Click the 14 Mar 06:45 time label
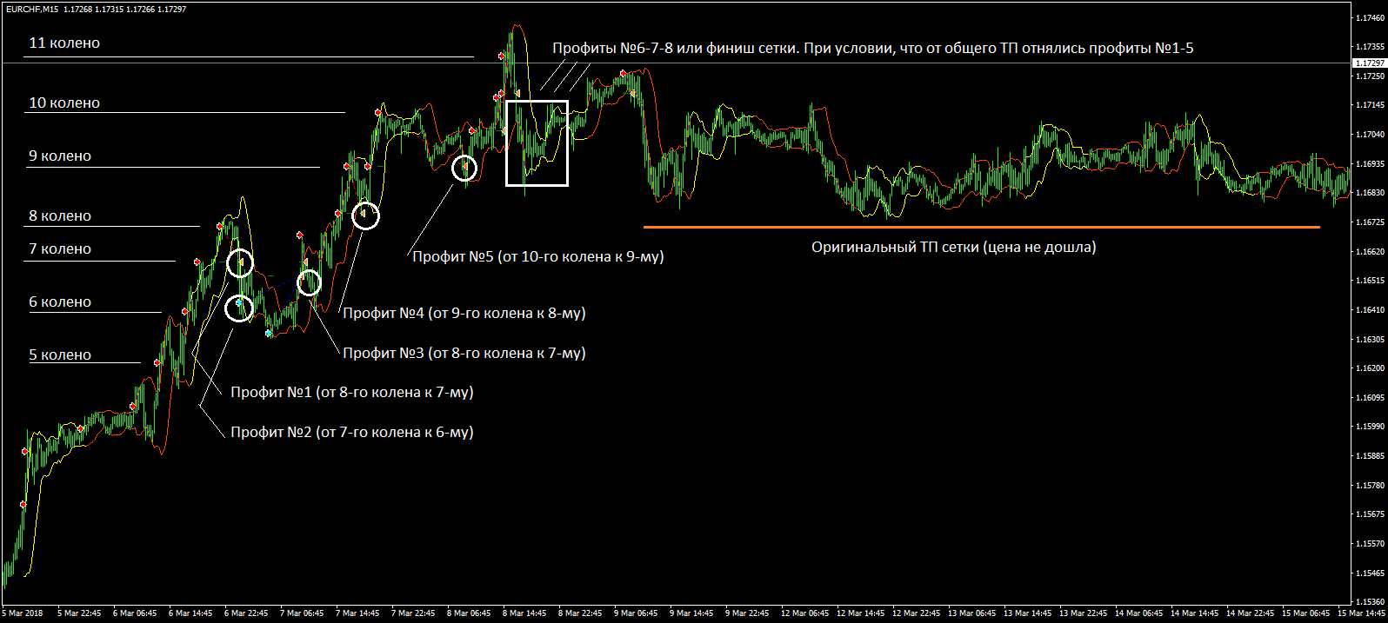 click(x=1138, y=613)
